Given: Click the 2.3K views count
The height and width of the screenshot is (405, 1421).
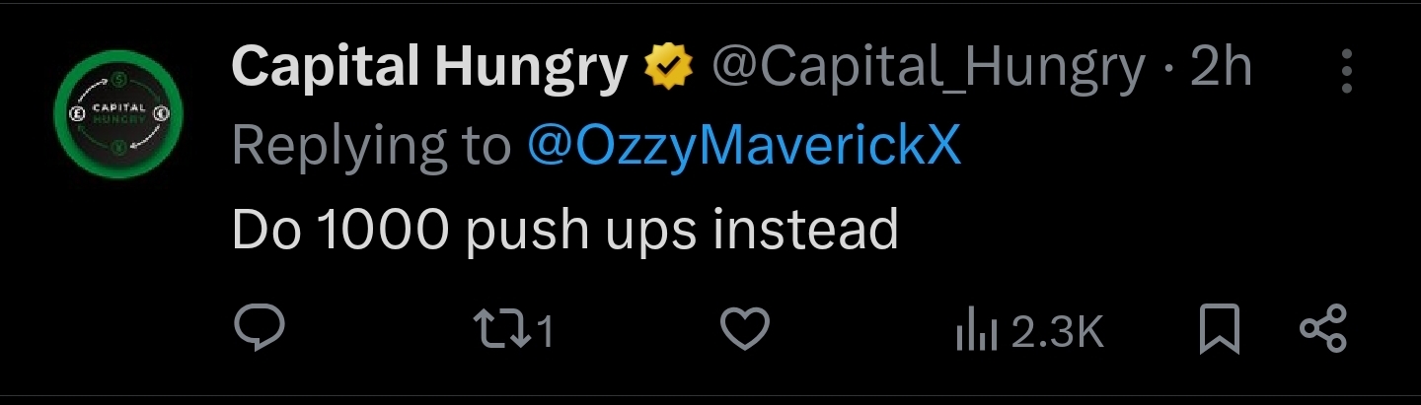Looking at the screenshot, I should (x=1056, y=332).
